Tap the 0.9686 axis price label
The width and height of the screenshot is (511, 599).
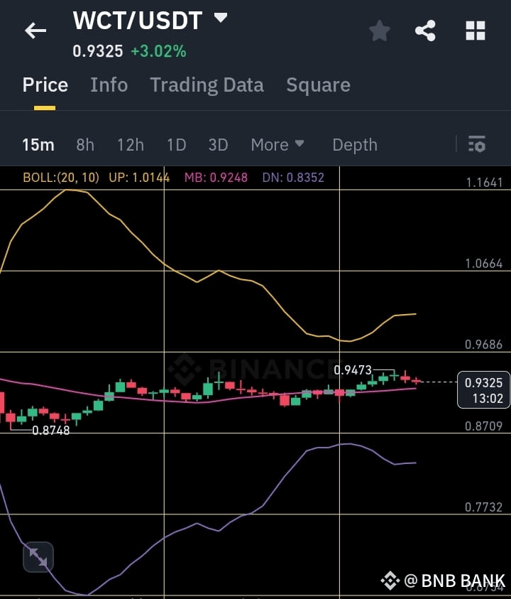tap(483, 345)
